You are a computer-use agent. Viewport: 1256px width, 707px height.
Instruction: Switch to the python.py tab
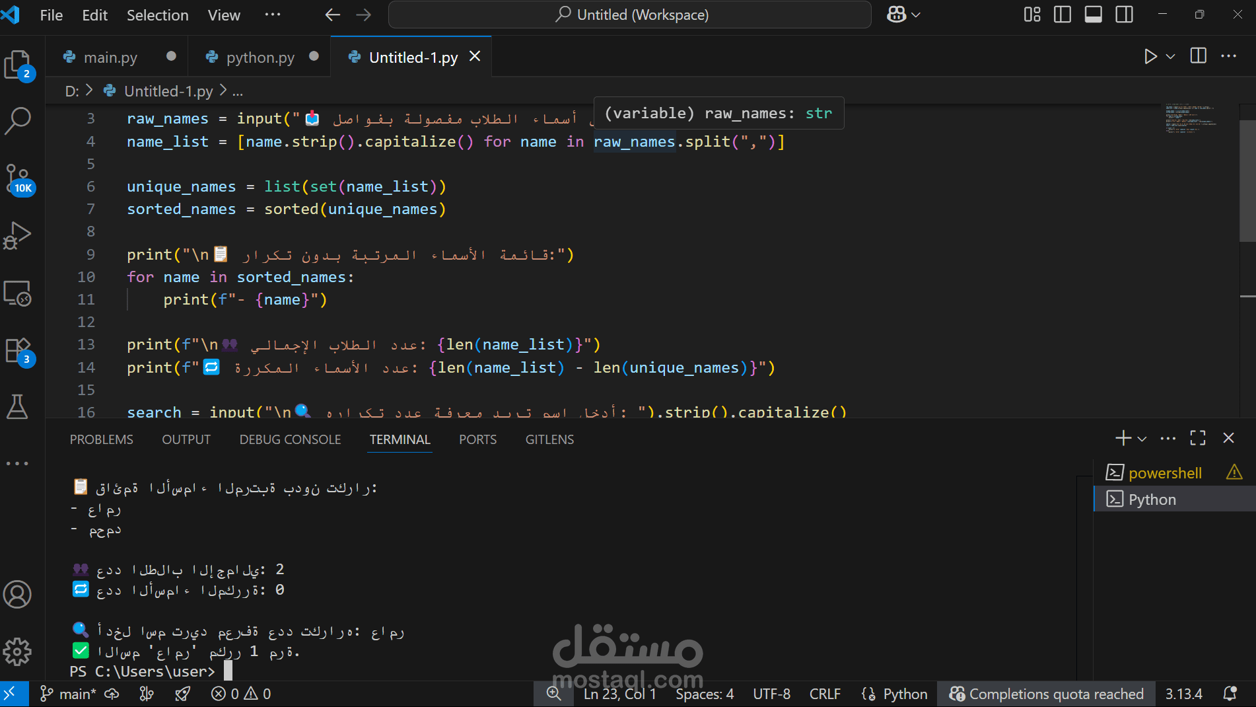point(260,57)
